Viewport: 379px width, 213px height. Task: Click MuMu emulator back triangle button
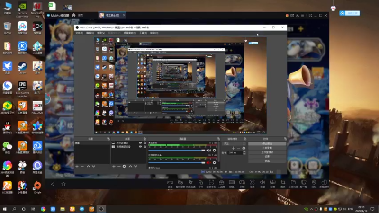click(53, 184)
